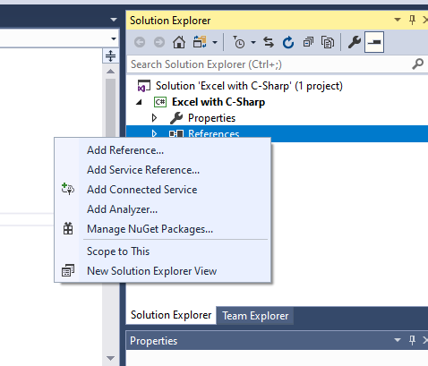Open the Pending Changes Filter clock icon

pyautogui.click(x=239, y=42)
